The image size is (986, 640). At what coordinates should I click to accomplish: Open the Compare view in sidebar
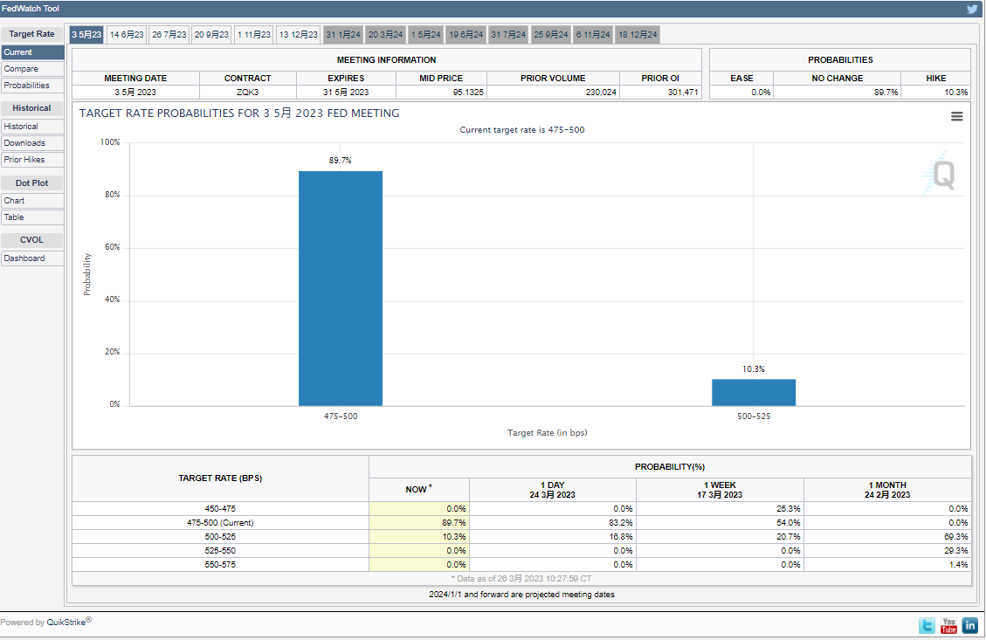pyautogui.click(x=21, y=69)
